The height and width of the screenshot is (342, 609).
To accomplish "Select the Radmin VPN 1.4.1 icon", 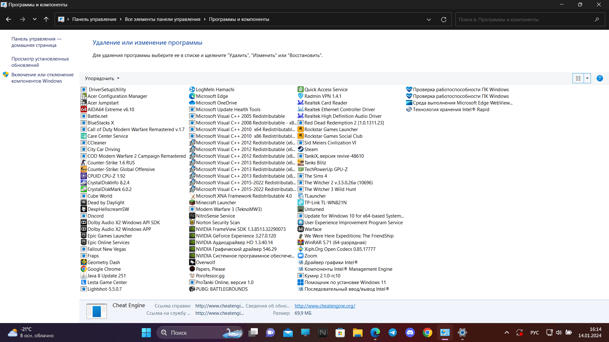I will (x=301, y=96).
